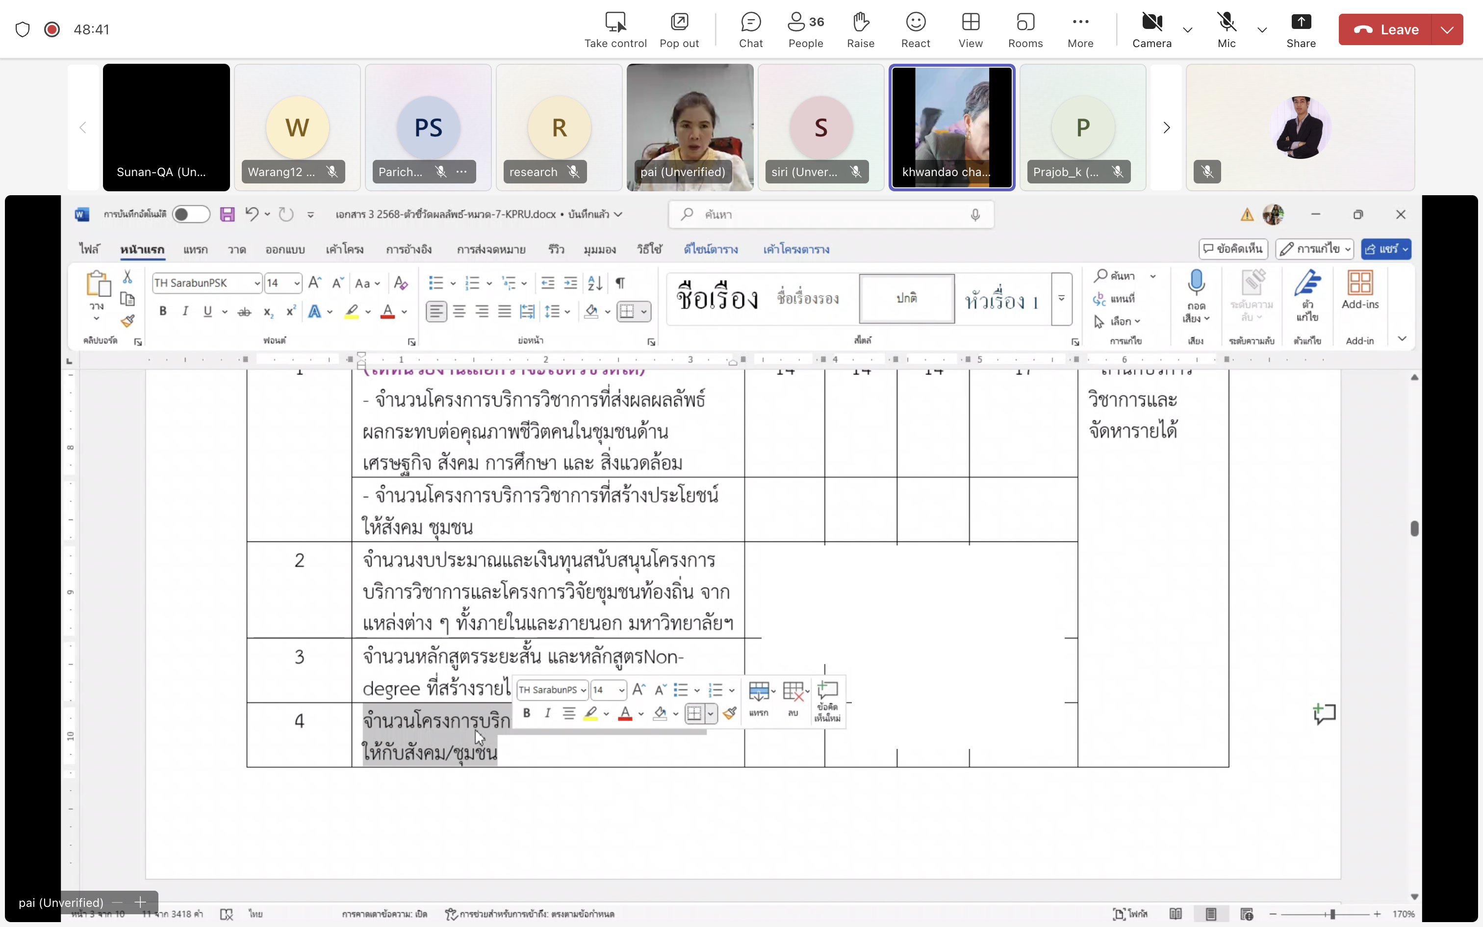The image size is (1483, 927).
Task: Switch to the ออกแบบ (Design) tab
Action: (x=285, y=249)
